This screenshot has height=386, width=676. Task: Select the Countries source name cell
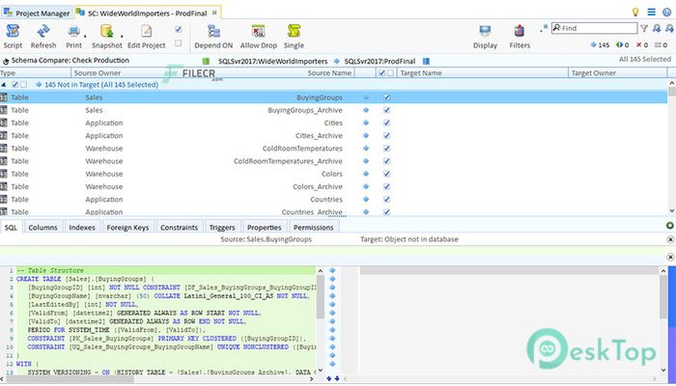tap(326, 200)
